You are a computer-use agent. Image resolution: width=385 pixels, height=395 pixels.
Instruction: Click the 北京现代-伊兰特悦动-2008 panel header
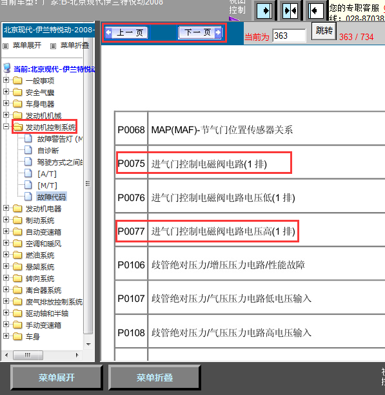click(49, 30)
